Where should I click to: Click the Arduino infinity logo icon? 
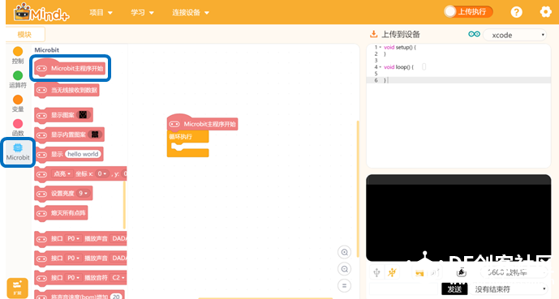[474, 34]
